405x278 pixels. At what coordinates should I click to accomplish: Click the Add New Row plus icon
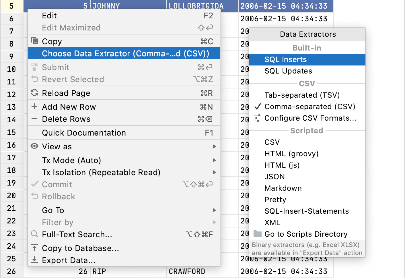34,107
